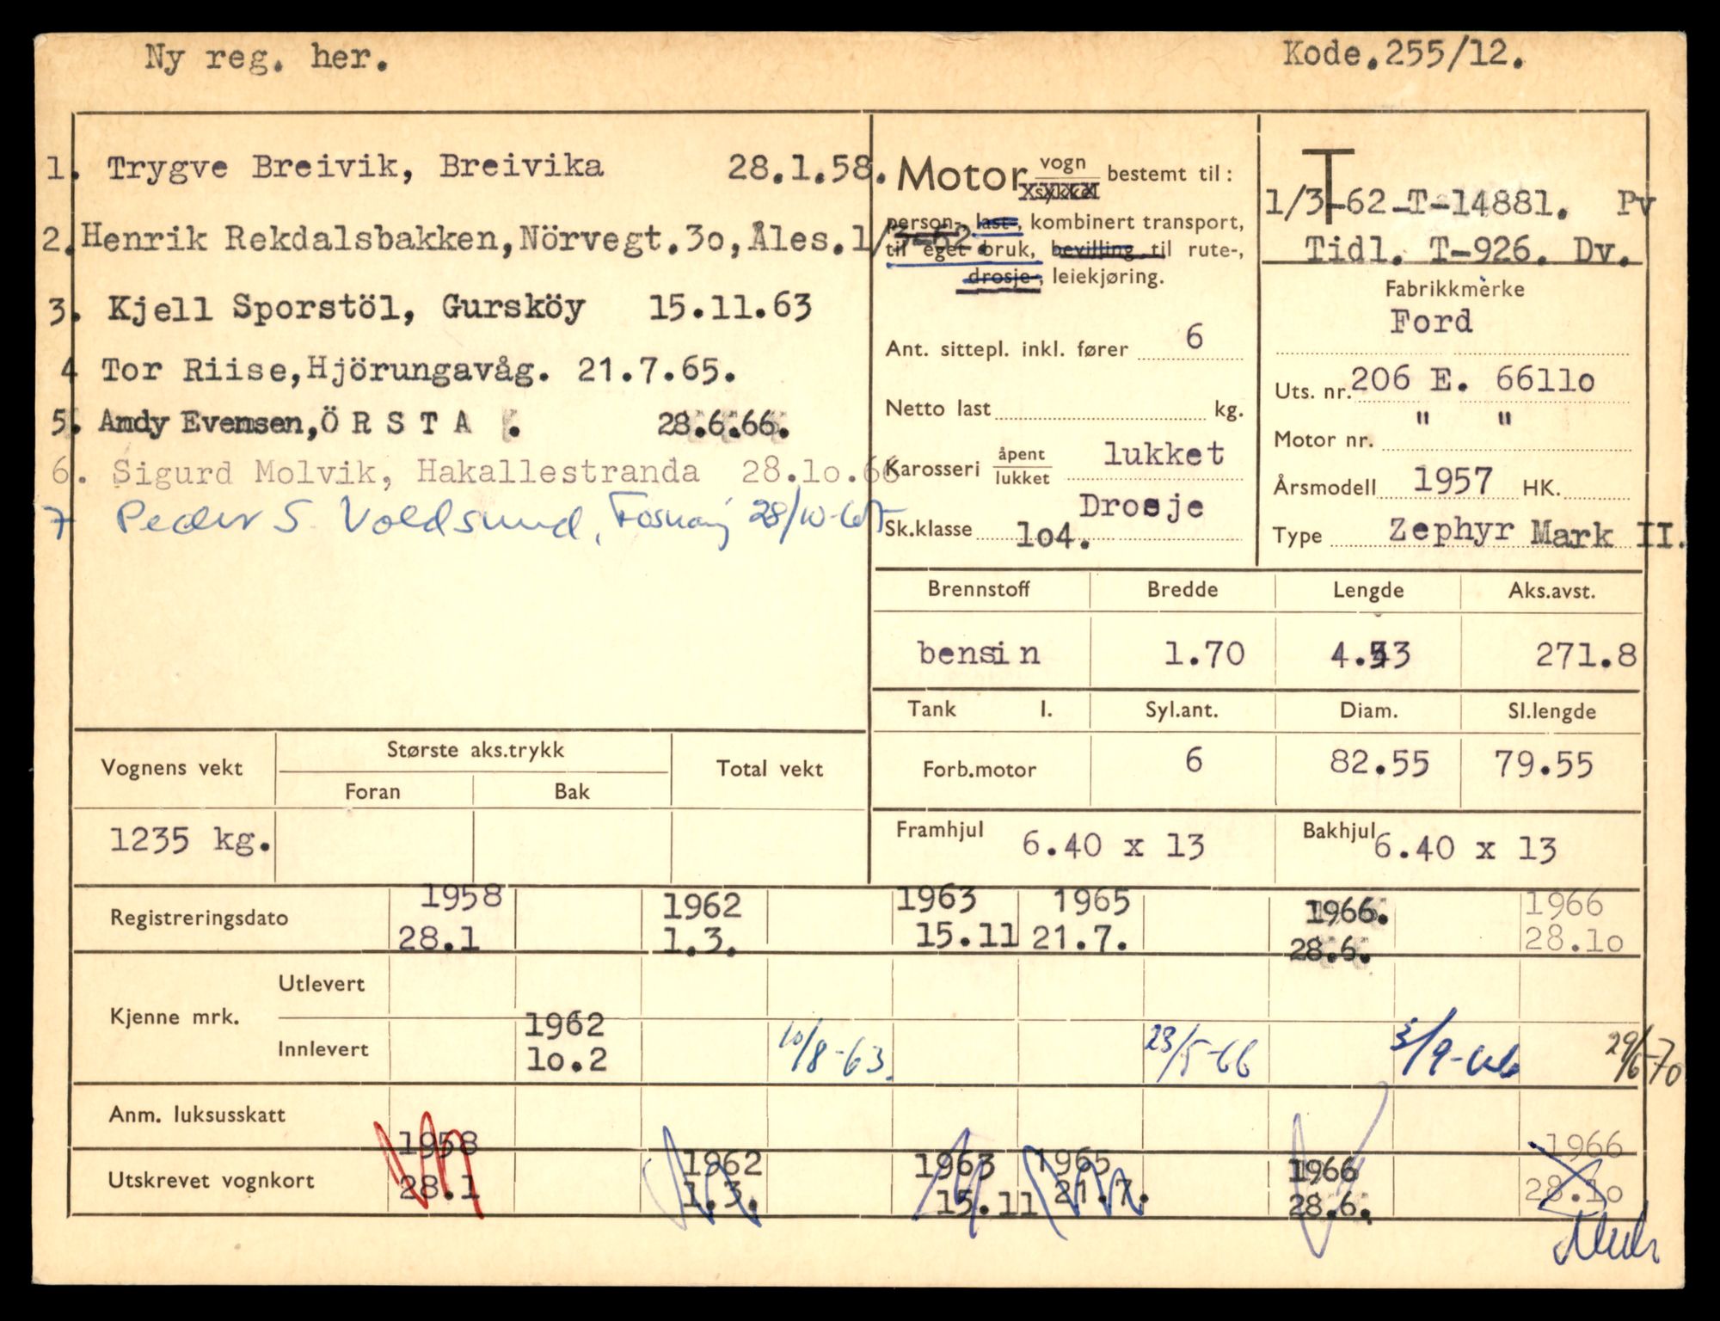The width and height of the screenshot is (1720, 1321).
Task: Select the 'Netto last' label
Action: tap(938, 409)
